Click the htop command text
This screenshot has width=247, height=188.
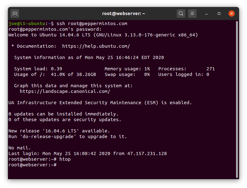click(x=65, y=159)
